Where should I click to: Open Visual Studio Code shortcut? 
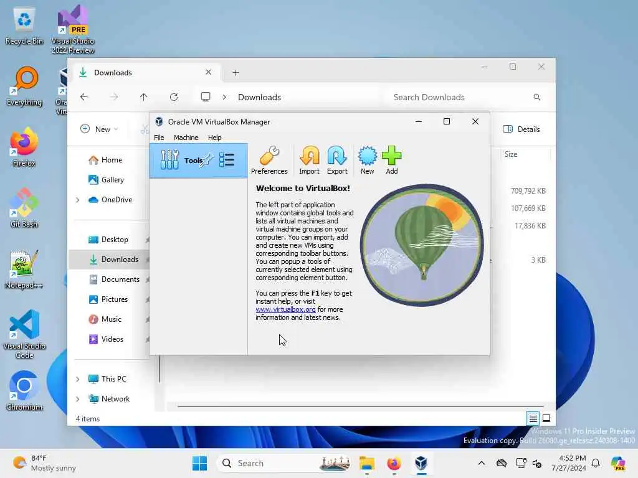coord(24,334)
